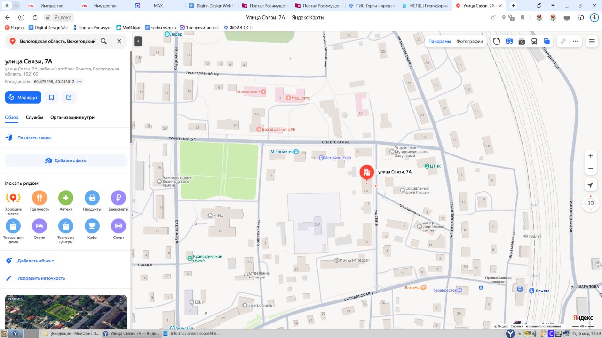The height and width of the screenshot is (338, 602).
Task: Open the advertisement aerial thumbnail
Action: 66,312
